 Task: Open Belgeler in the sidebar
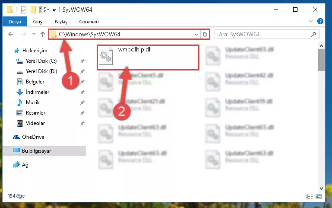tap(35, 82)
